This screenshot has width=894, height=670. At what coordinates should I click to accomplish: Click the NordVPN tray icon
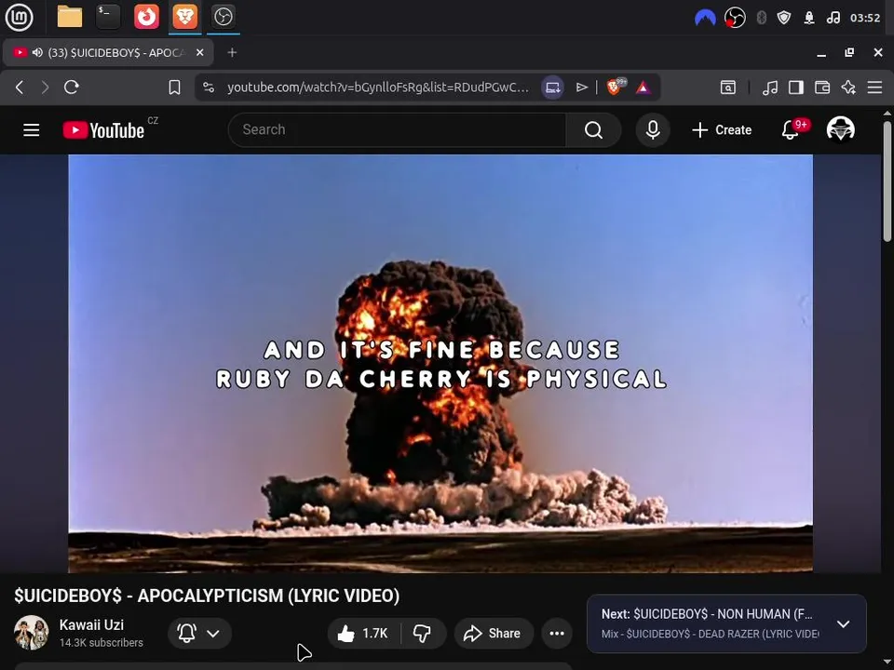(705, 18)
